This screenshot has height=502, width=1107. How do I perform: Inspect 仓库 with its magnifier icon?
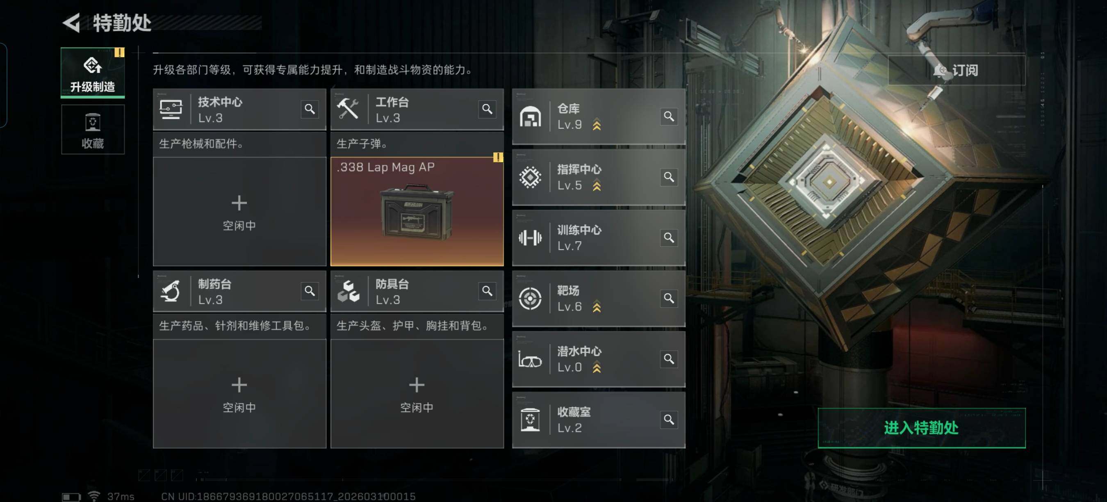(669, 116)
